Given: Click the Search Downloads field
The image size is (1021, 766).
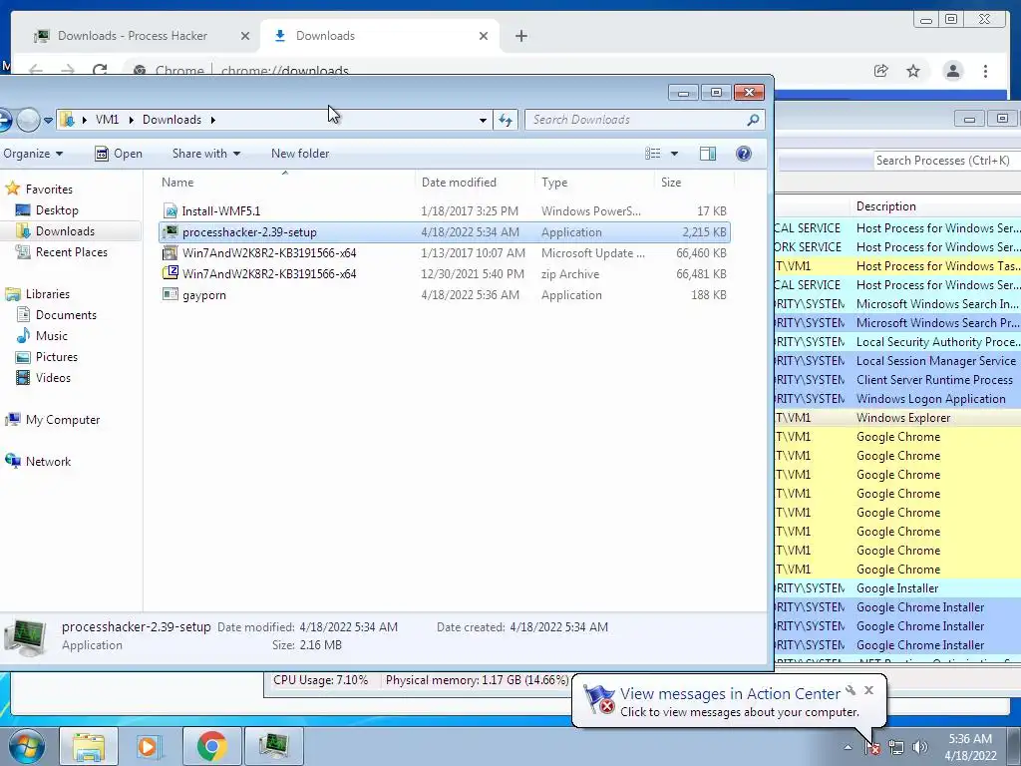Looking at the screenshot, I should pyautogui.click(x=638, y=120).
